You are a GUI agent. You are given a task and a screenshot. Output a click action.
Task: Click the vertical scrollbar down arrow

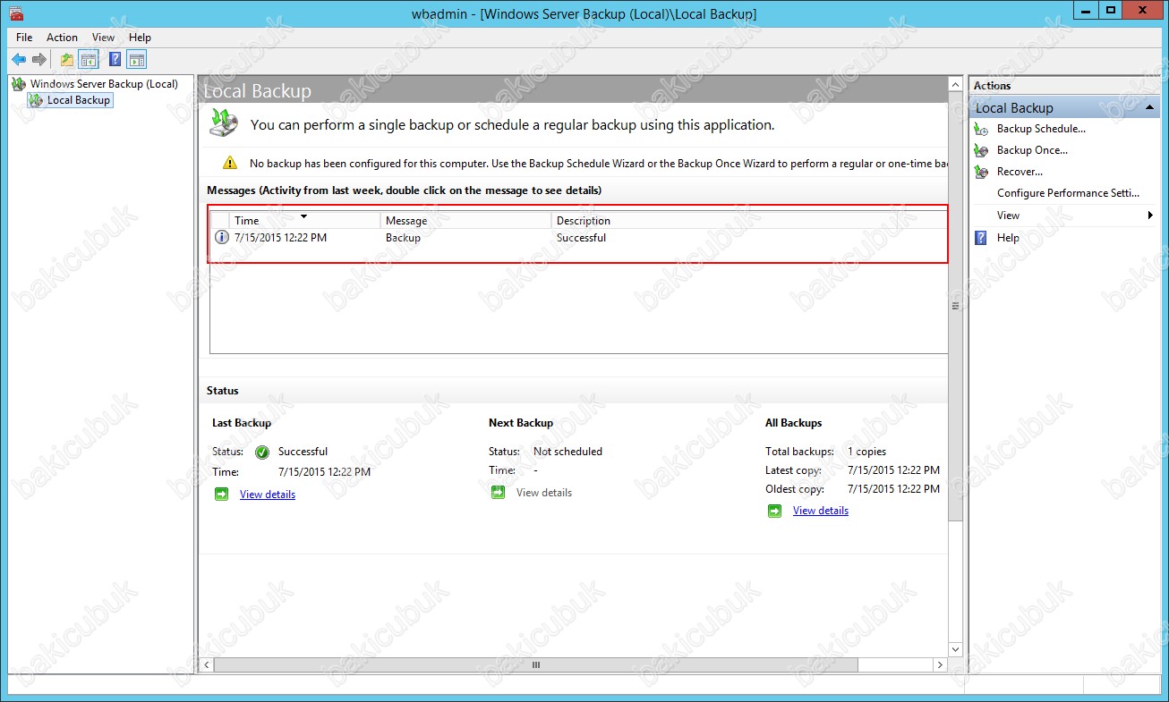click(x=955, y=650)
